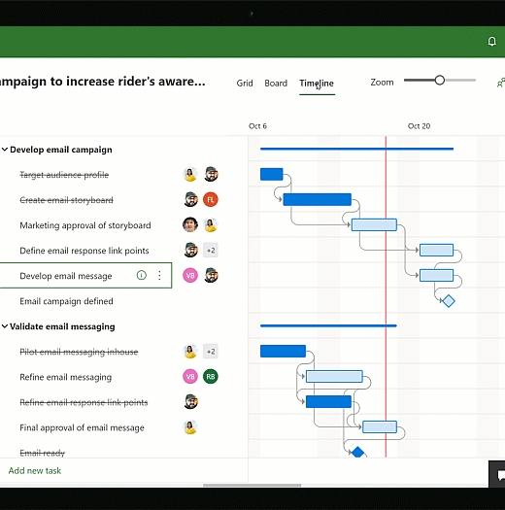
Task: Open the Marketing approval of storyboard task
Action: [x=85, y=225]
